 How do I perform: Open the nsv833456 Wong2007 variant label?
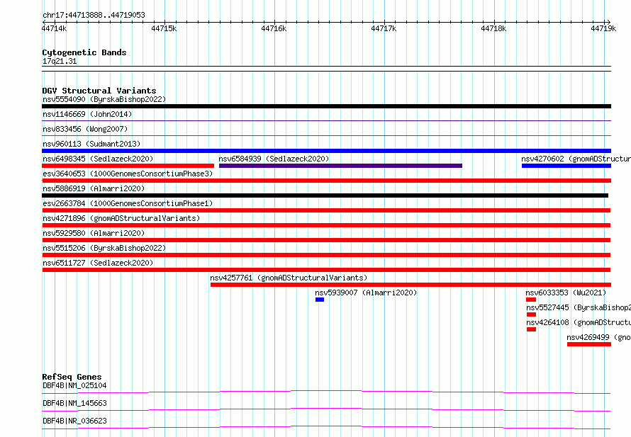pyautogui.click(x=85, y=129)
